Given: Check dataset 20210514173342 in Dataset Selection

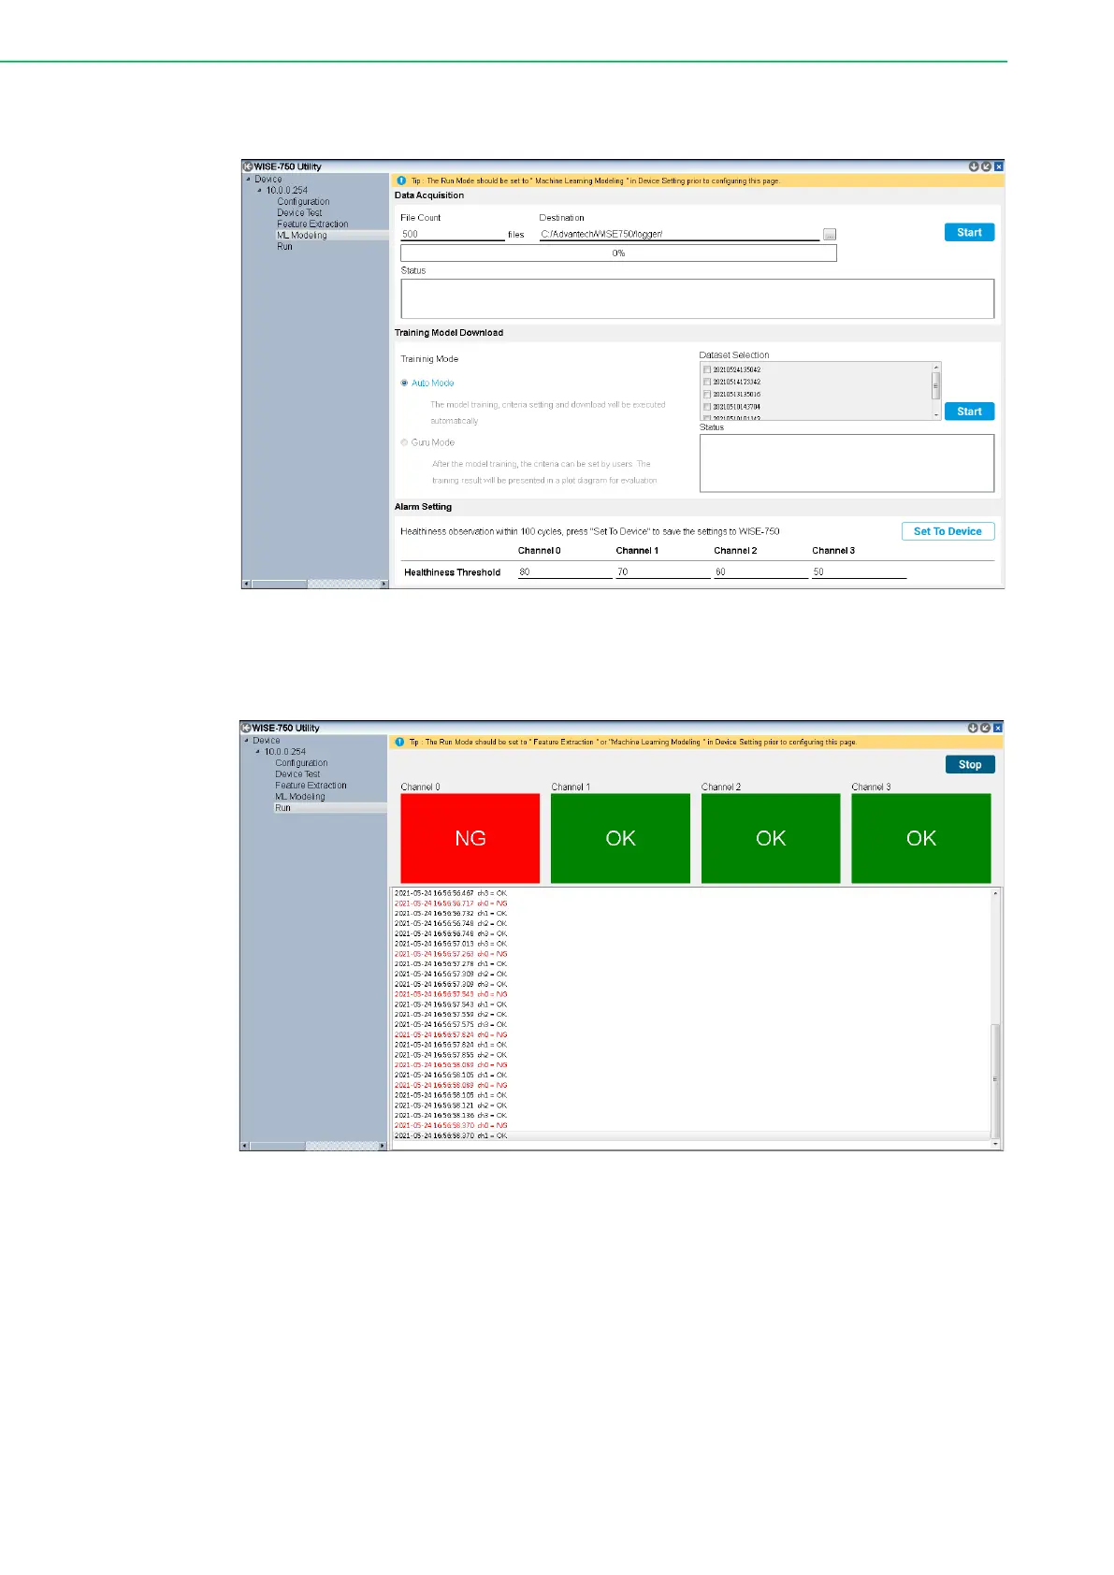Looking at the screenshot, I should [x=707, y=382].
